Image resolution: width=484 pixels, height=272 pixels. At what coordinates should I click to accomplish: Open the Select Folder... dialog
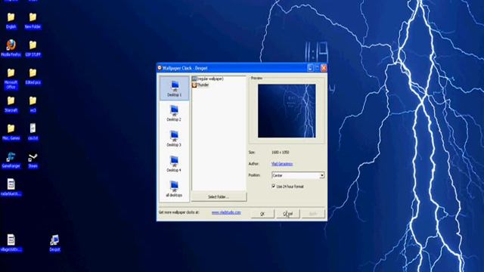pos(219,196)
